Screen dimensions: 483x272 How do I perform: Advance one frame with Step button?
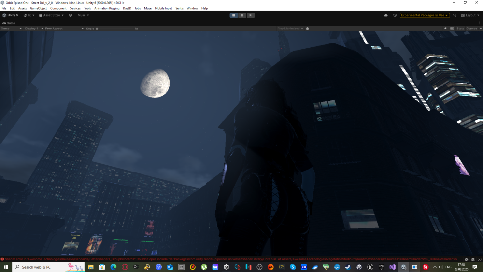click(250, 15)
